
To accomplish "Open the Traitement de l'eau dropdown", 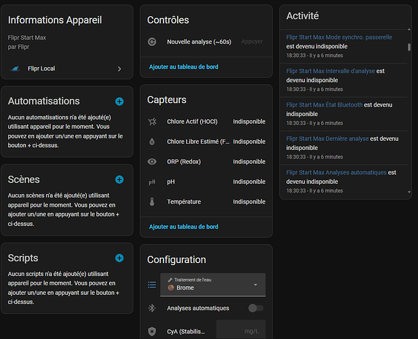I will pos(213,285).
